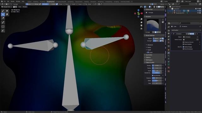Viewport: 202px width, 113px height.
Task: Click the red X axis gizmo ball
Action: click(142, 13)
